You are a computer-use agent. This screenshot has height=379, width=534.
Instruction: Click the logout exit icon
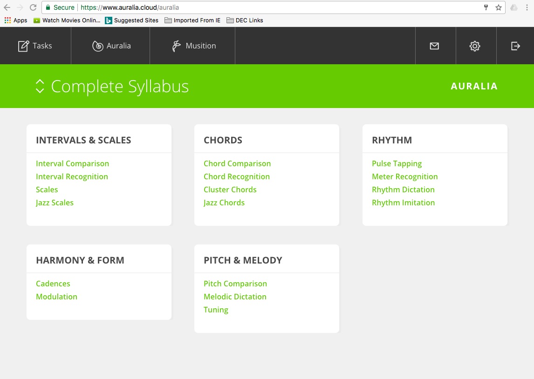515,46
